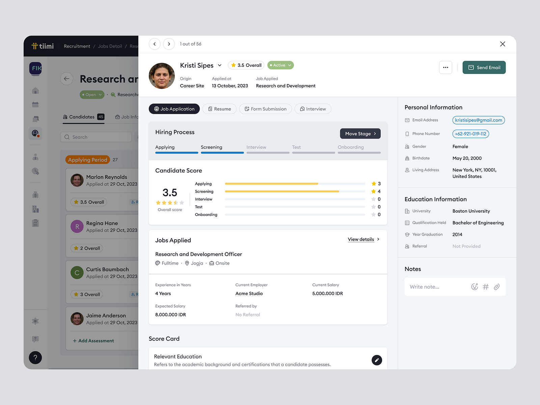
Task: Switch to the Form Submission tab
Action: tap(265, 109)
